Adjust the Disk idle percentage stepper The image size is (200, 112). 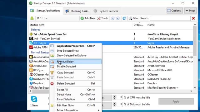point(115,105)
